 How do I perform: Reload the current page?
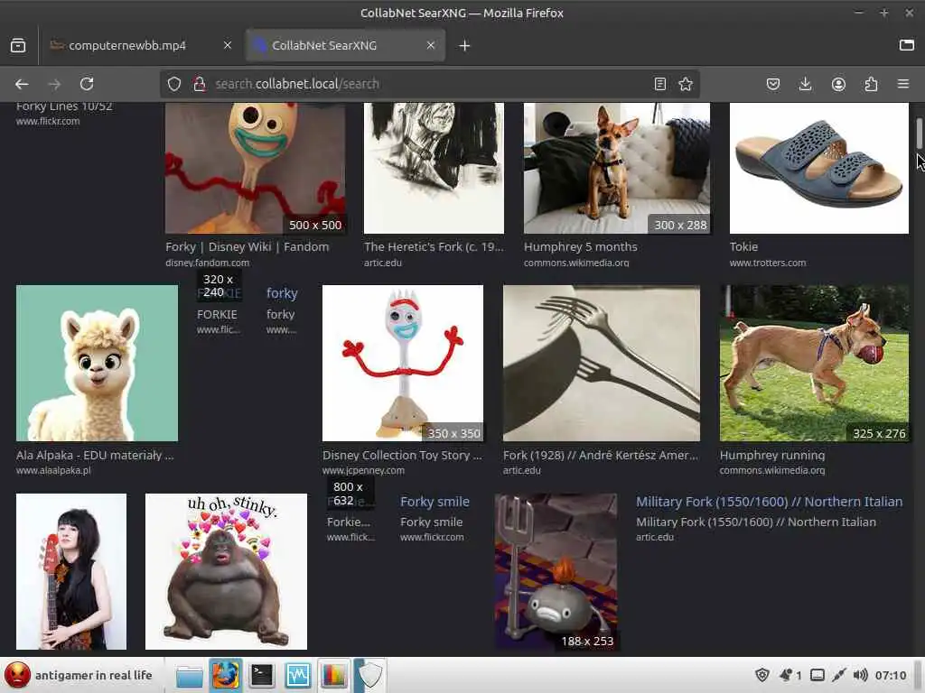(87, 84)
